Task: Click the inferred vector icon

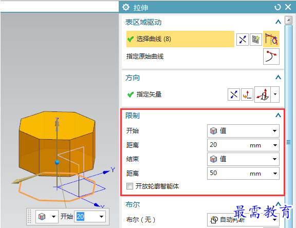Action: (x=263, y=94)
